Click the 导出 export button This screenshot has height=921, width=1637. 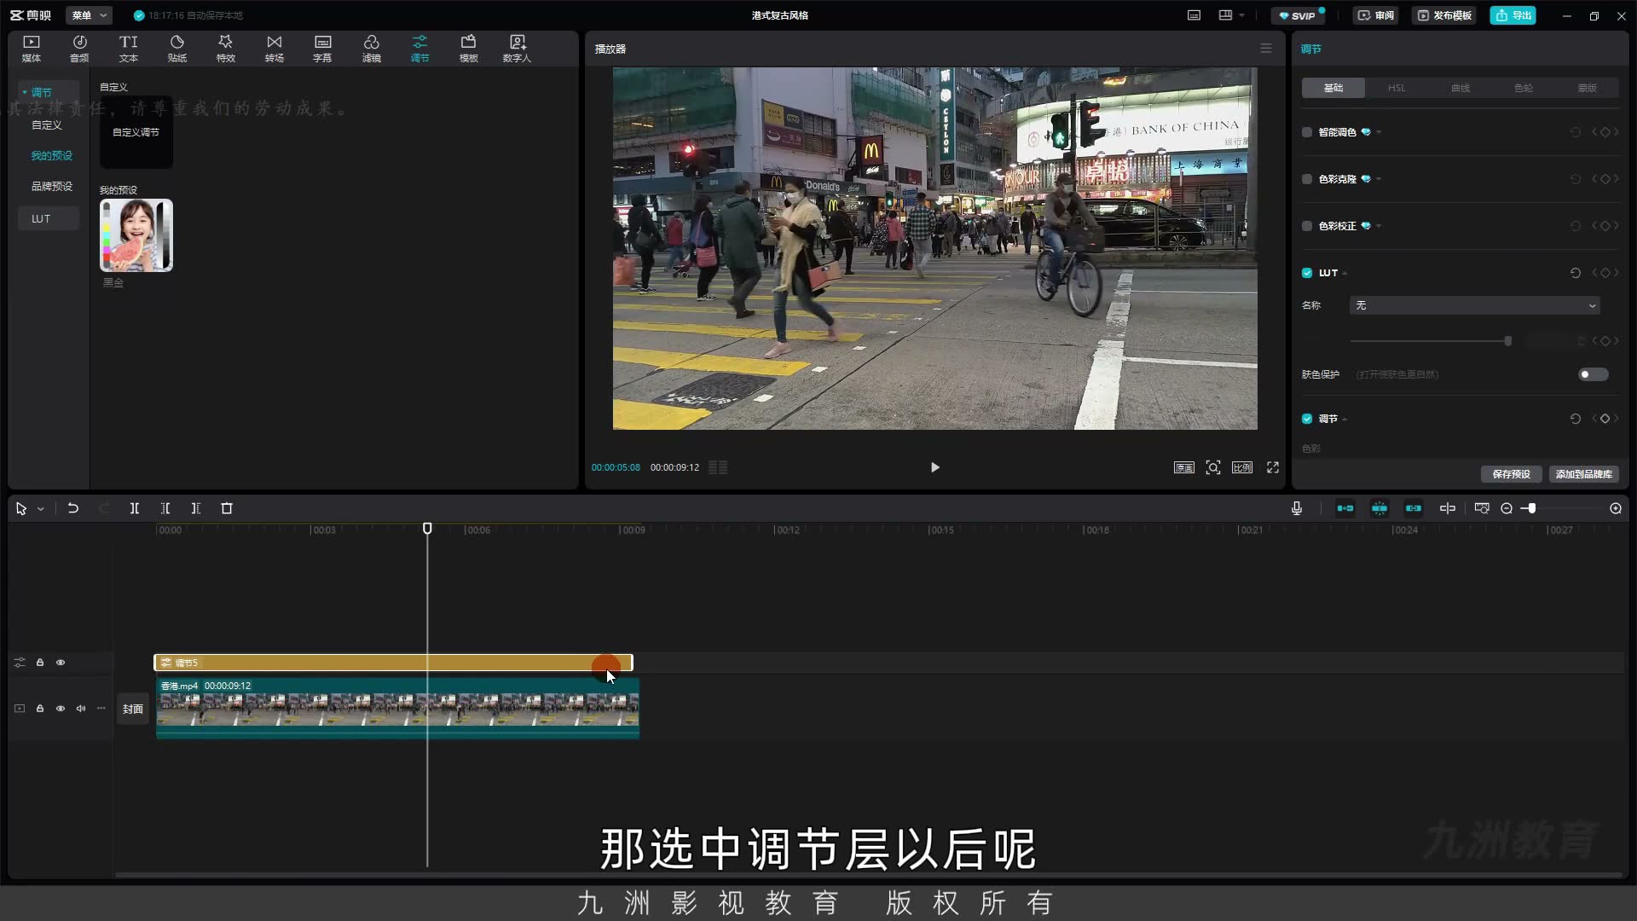pyautogui.click(x=1513, y=15)
